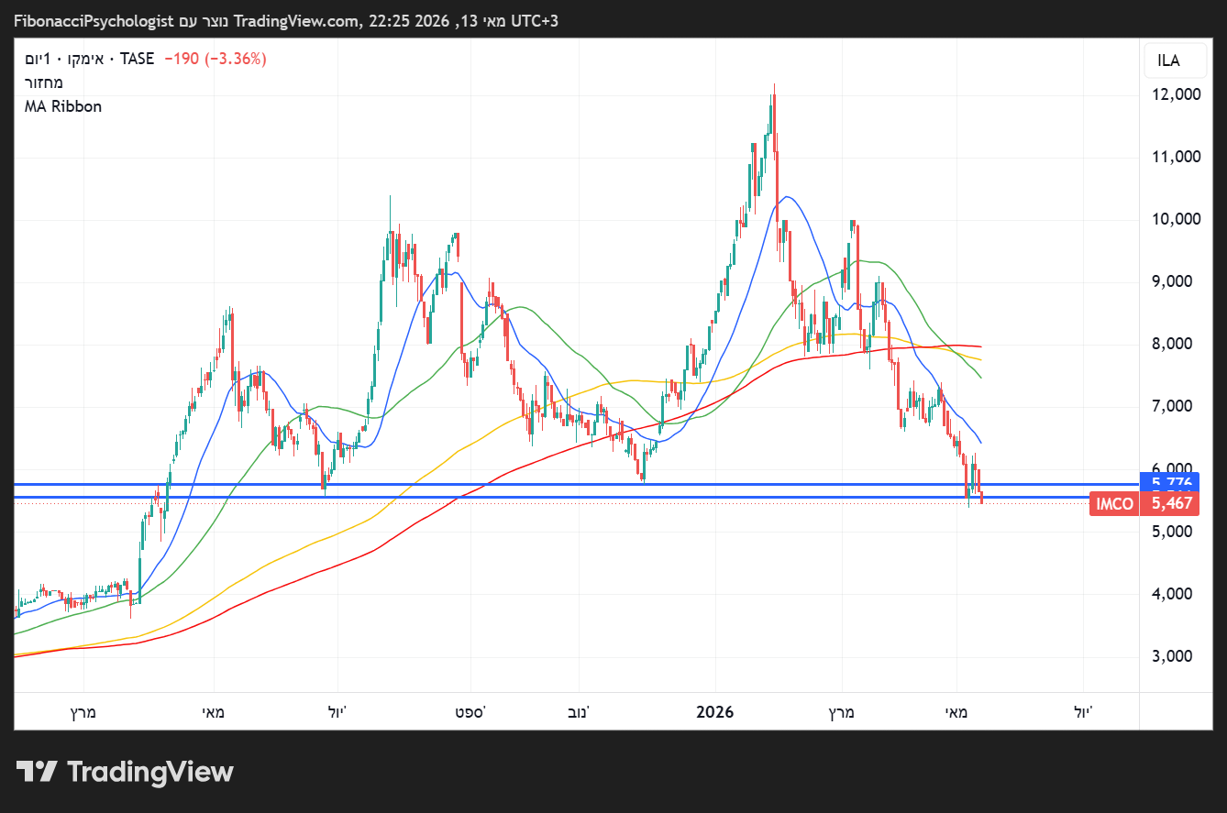This screenshot has width=1227, height=813.
Task: Select the MA Ribbon indicator label
Action: [x=63, y=106]
